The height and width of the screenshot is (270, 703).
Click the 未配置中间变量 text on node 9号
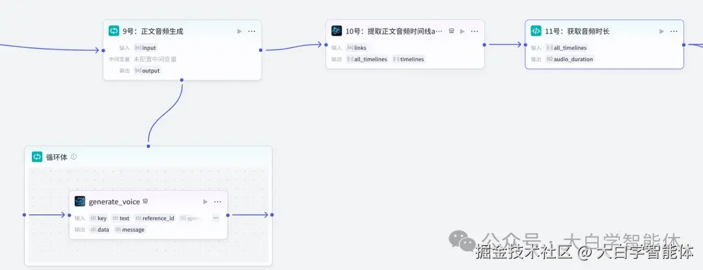155,59
